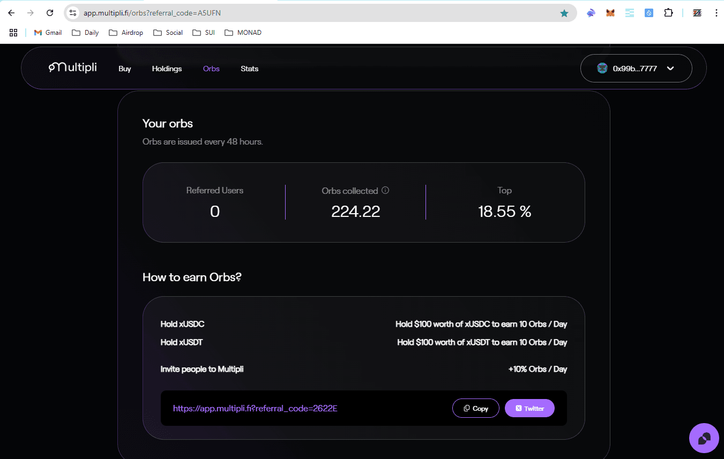This screenshot has height=459, width=724.
Task: Click the bookmark star in address bar
Action: pyautogui.click(x=564, y=13)
